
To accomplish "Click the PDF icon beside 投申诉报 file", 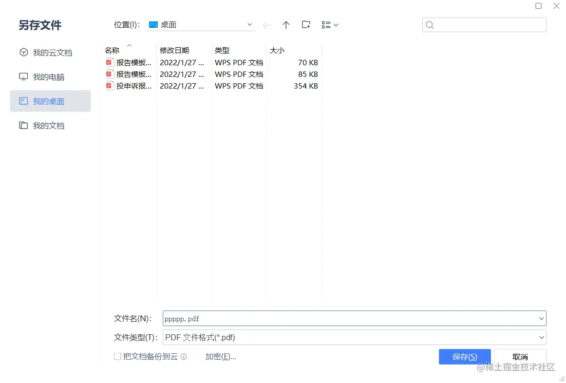I will (x=110, y=86).
